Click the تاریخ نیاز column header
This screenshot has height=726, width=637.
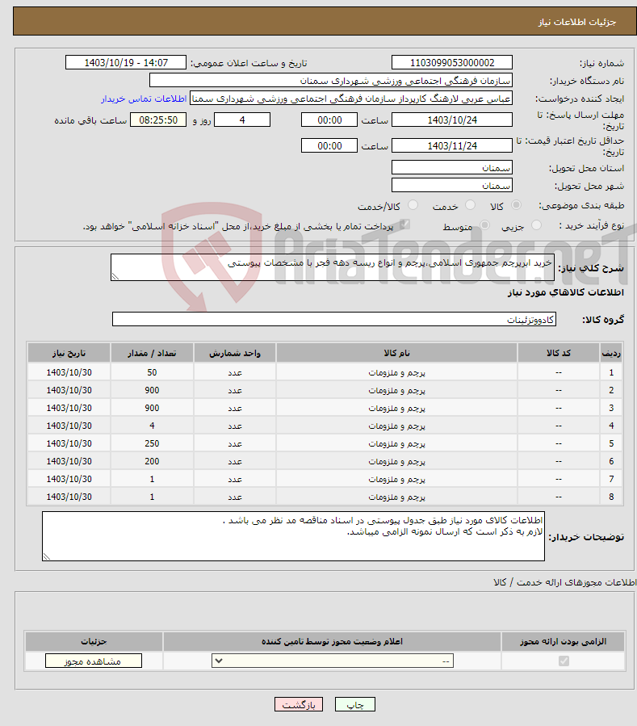(x=69, y=353)
